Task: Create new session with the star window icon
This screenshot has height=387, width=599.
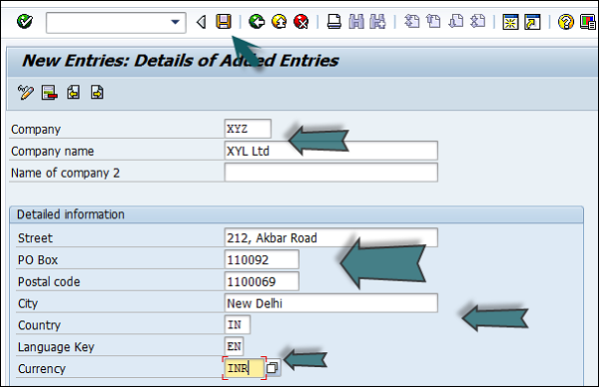Action: (510, 22)
